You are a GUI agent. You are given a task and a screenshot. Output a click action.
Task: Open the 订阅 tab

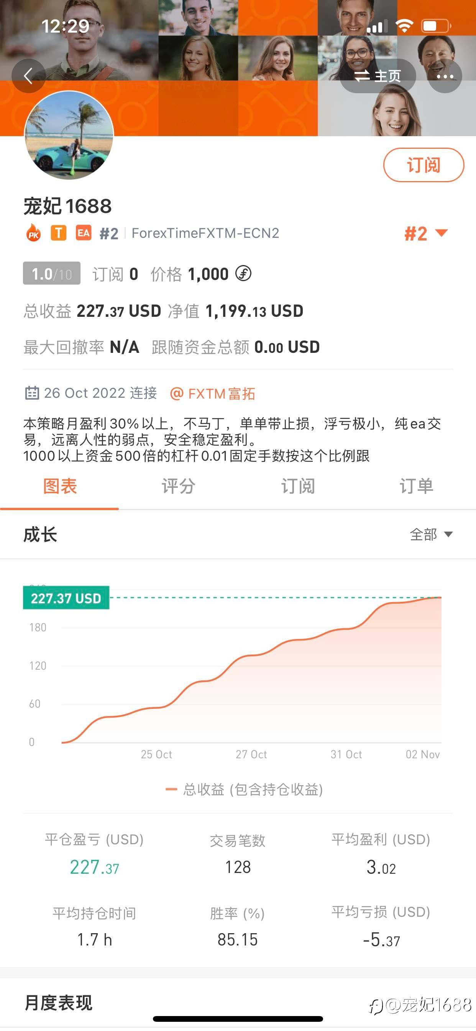[x=298, y=487]
